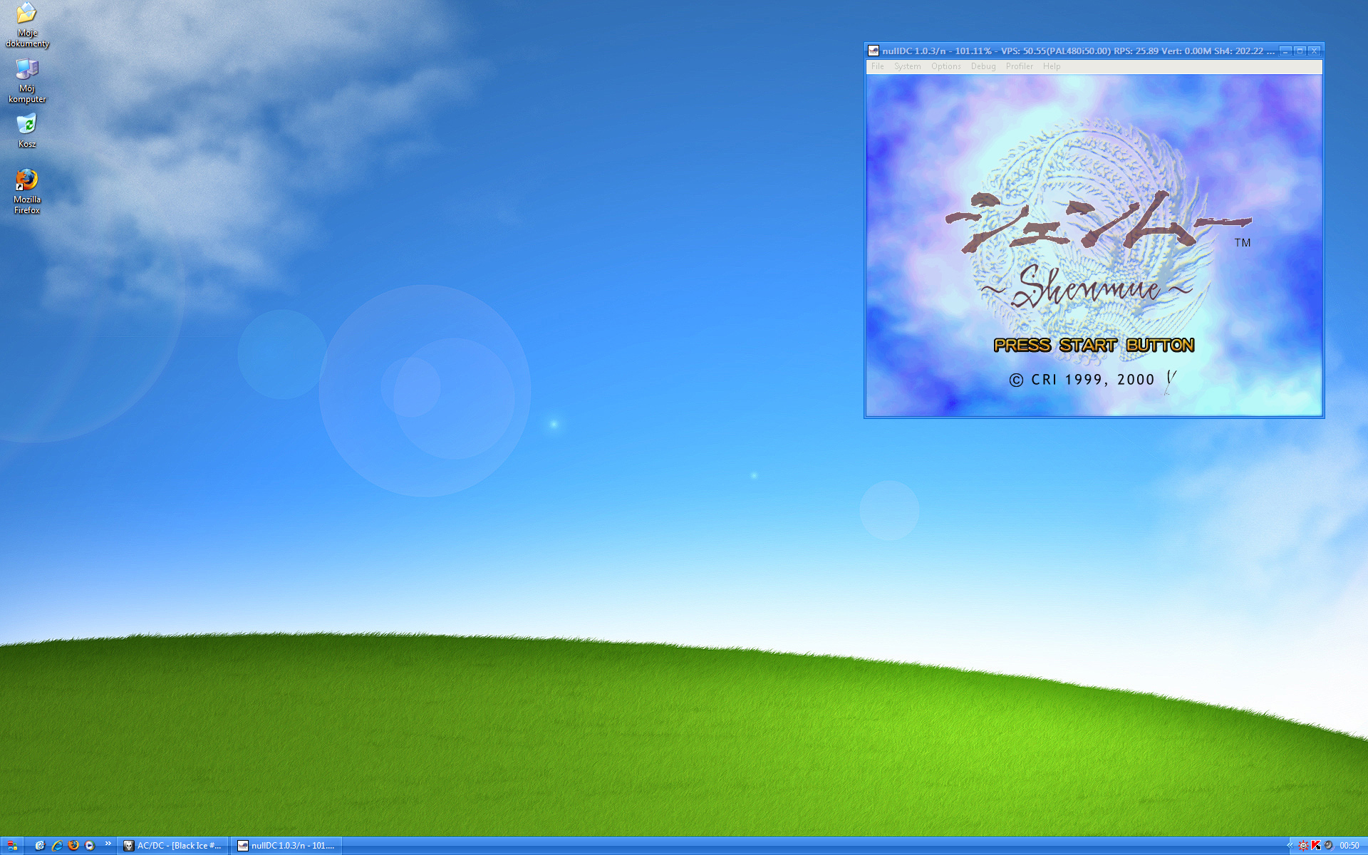1368x855 pixels.
Task: Launch Windows Media Player from Quick Launch
Action: coord(90,846)
